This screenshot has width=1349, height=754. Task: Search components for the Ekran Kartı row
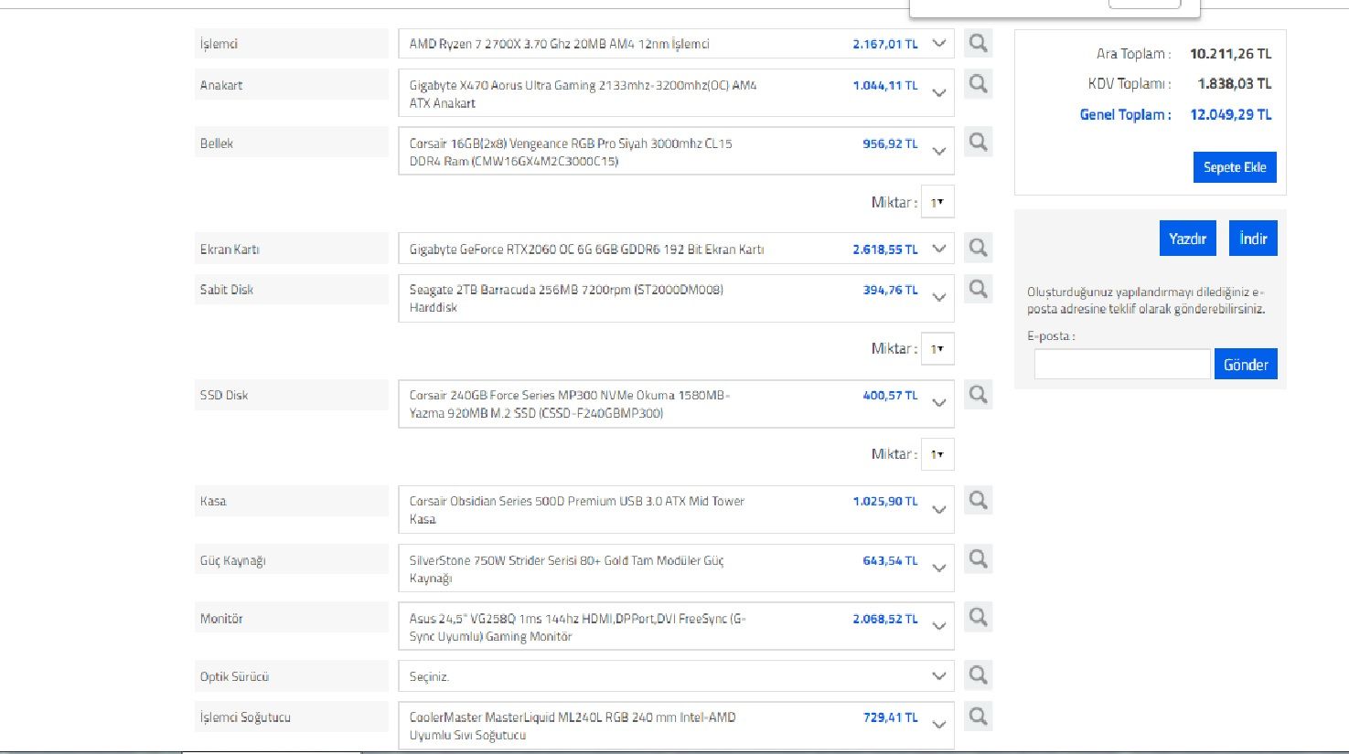[978, 248]
